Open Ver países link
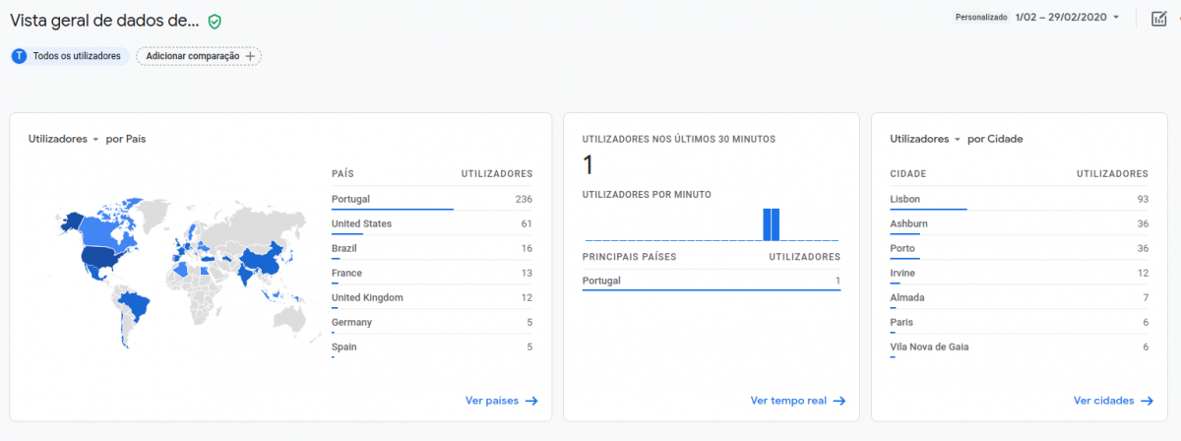1181x441 pixels. click(x=493, y=401)
